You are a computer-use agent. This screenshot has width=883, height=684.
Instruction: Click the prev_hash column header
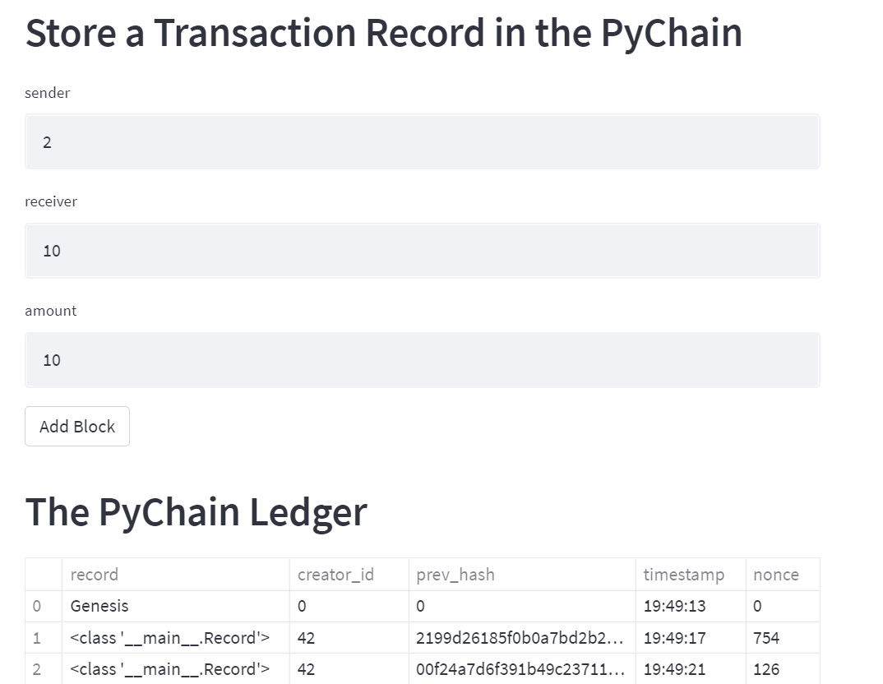(455, 574)
